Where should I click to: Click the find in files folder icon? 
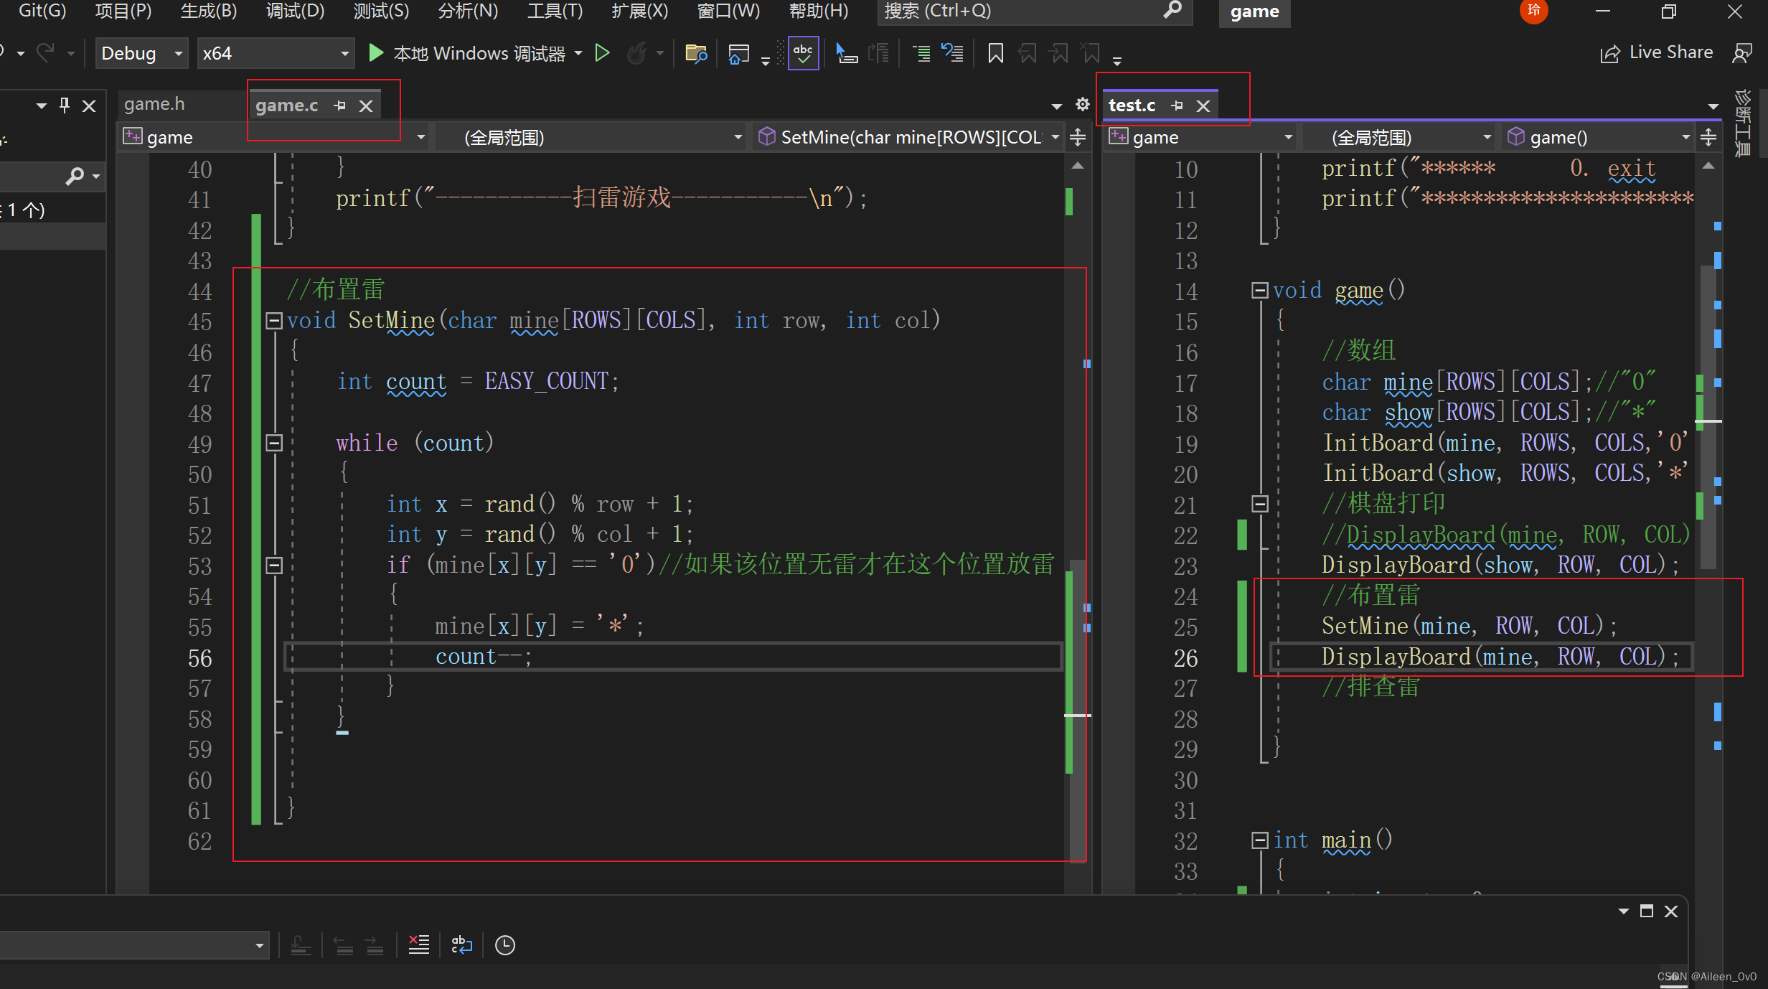point(695,53)
